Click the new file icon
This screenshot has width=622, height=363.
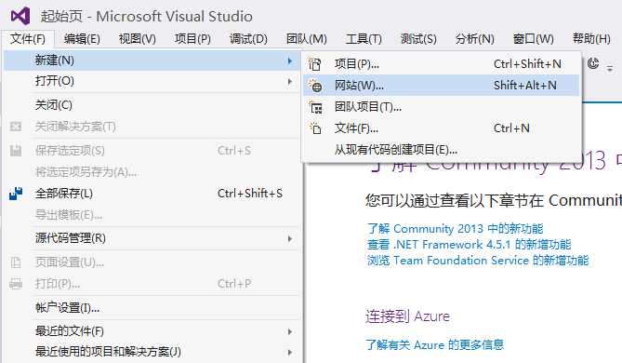tap(315, 128)
